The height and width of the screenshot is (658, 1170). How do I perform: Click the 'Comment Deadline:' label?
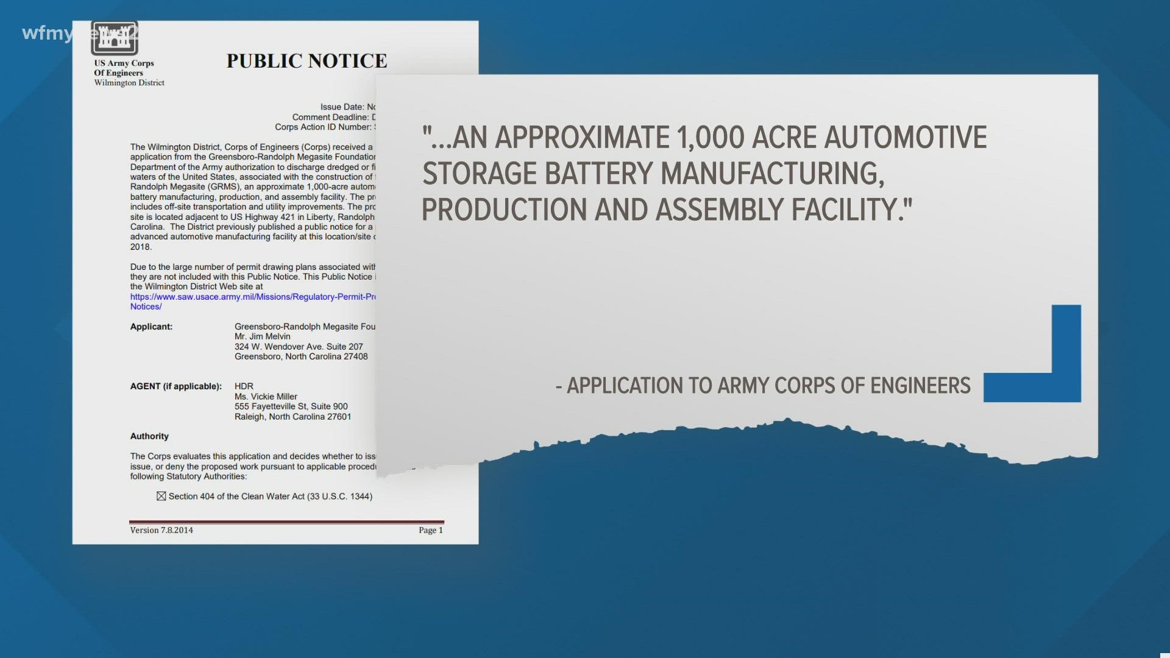click(330, 117)
